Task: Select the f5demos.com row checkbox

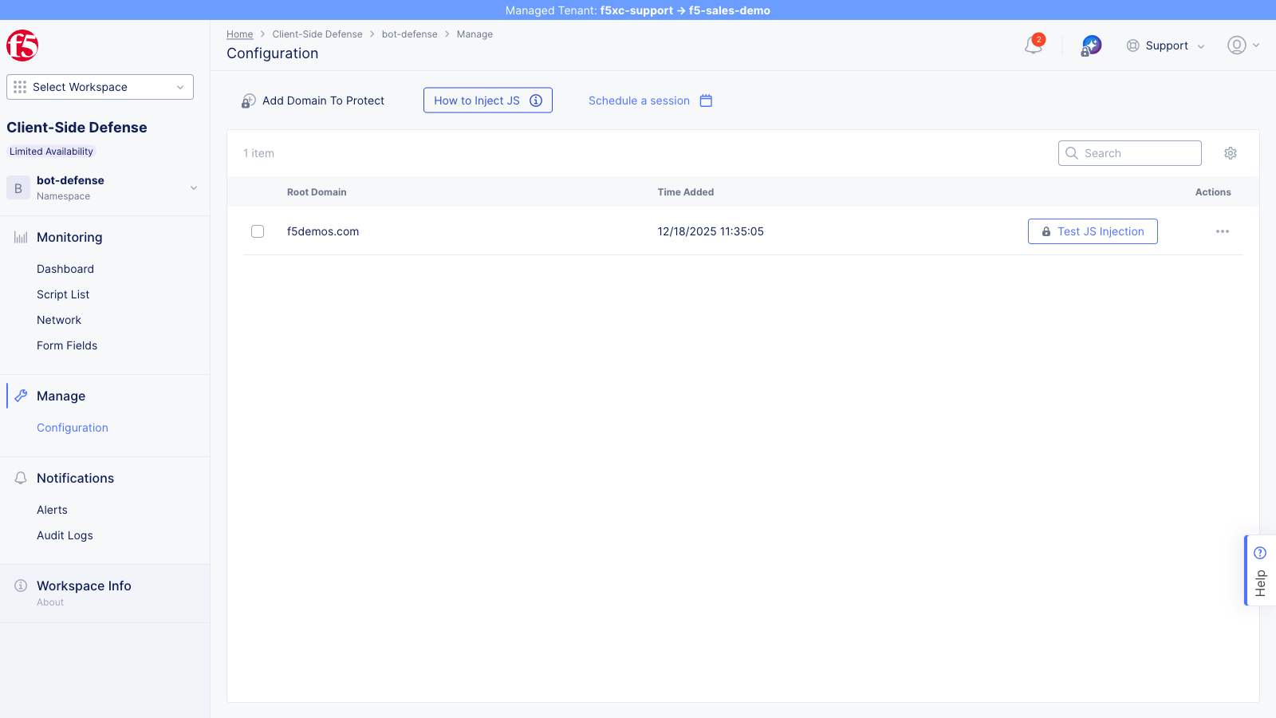Action: [258, 231]
